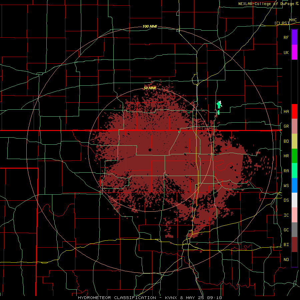The width and height of the screenshot is (300, 300).
Task: Click the 'GR' legend label
Action: pyautogui.click(x=286, y=126)
